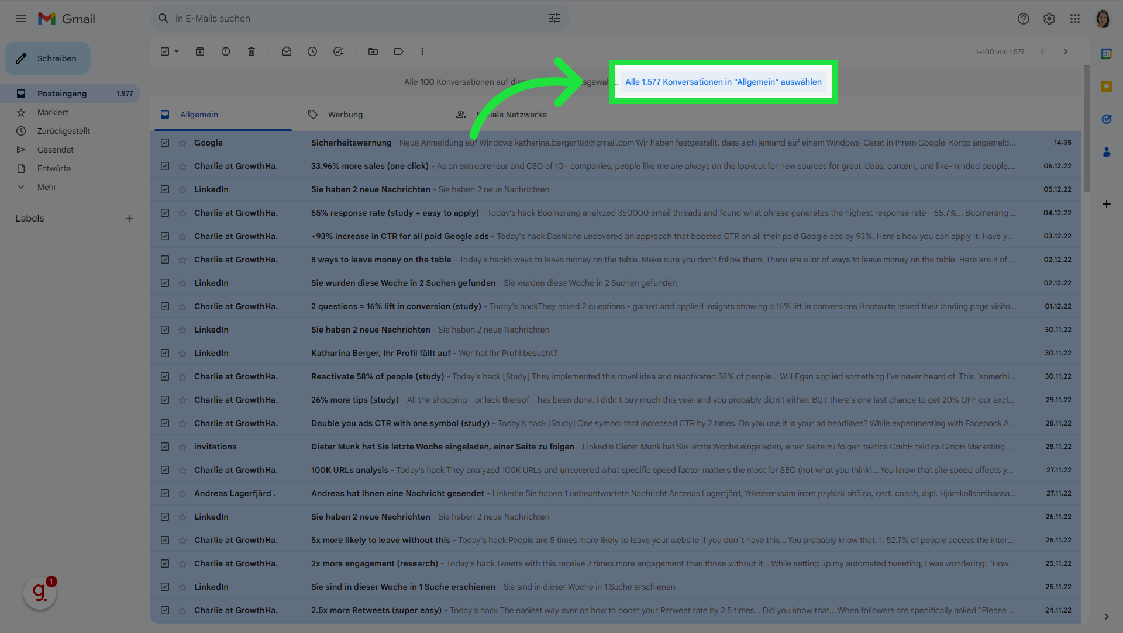Click the Schreiben compose button
This screenshot has width=1123, height=633.
tap(48, 58)
